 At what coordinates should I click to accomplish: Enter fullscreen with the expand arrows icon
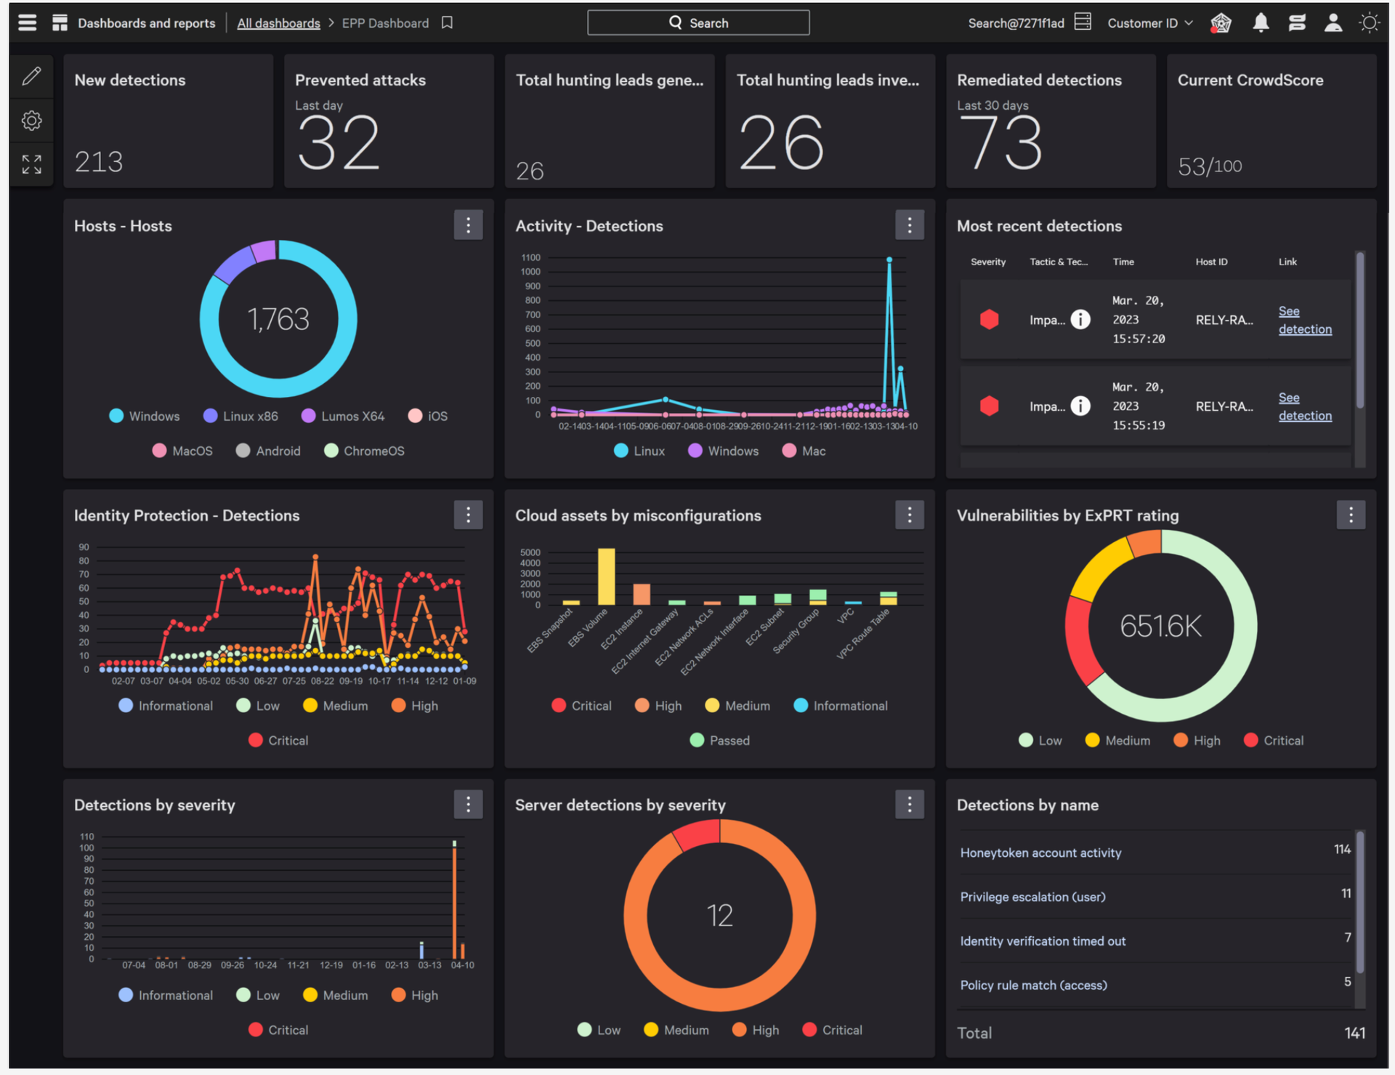pos(31,164)
